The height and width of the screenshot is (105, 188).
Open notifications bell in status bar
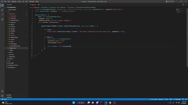point(186,99)
